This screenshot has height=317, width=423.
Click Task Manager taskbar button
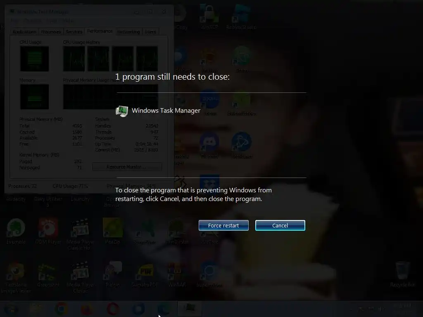(x=190, y=309)
